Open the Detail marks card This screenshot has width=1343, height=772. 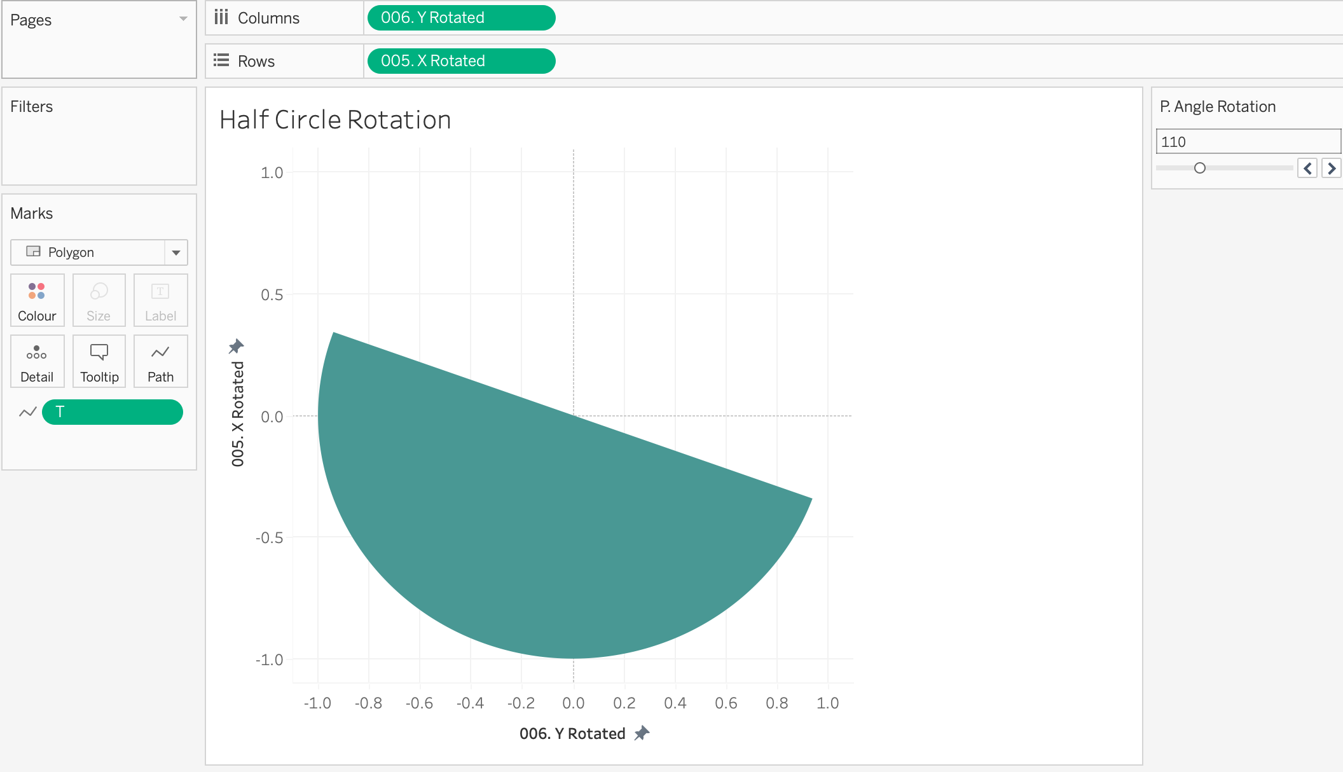[37, 361]
